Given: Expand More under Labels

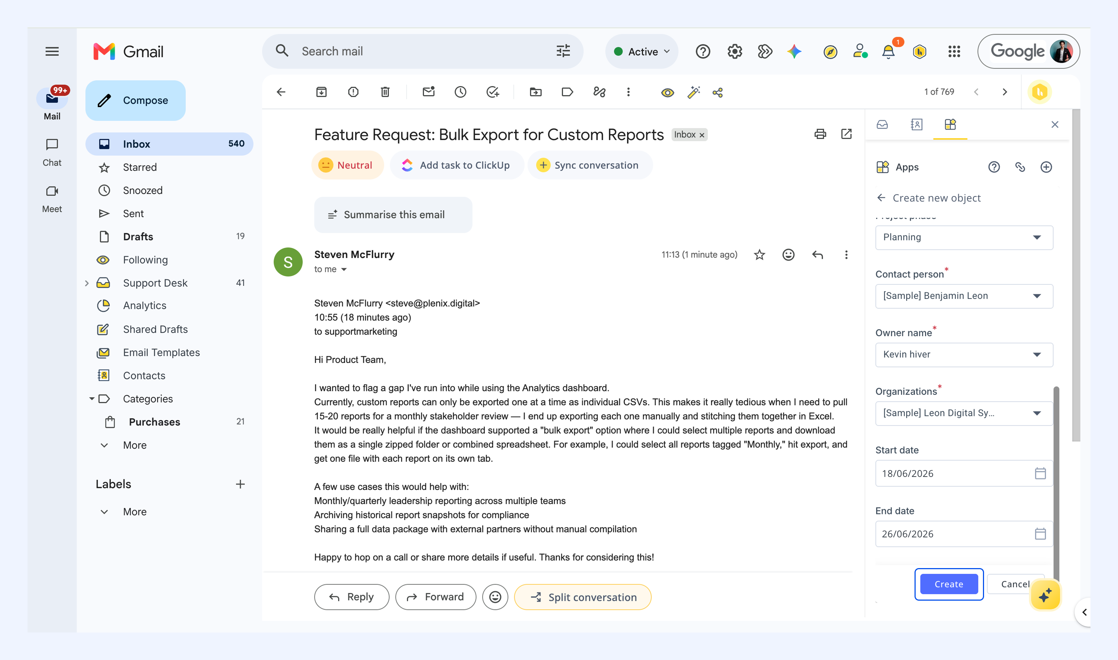Looking at the screenshot, I should (135, 512).
